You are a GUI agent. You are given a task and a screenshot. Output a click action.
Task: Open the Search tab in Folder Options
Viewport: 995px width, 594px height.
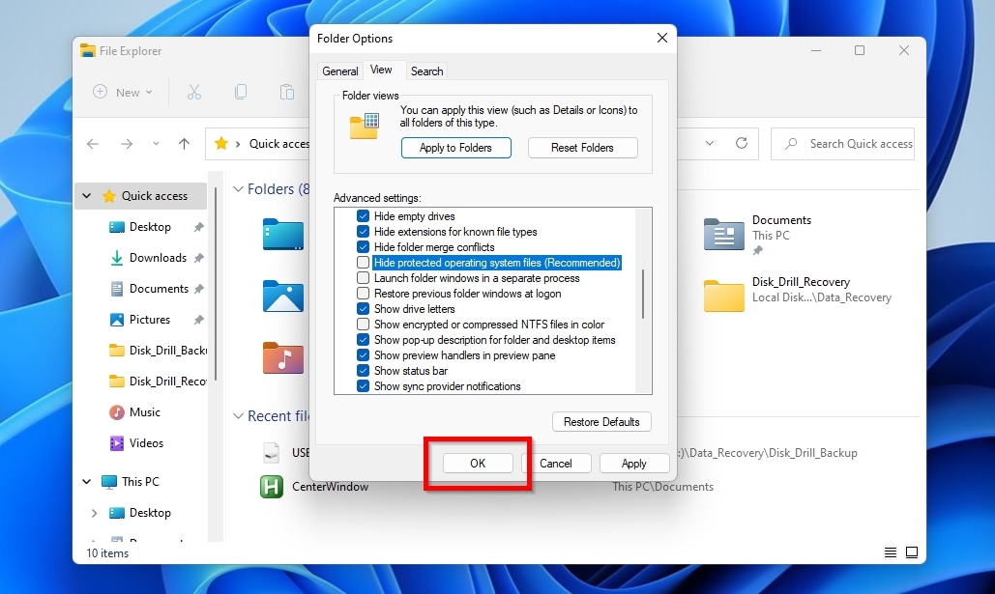pos(426,71)
